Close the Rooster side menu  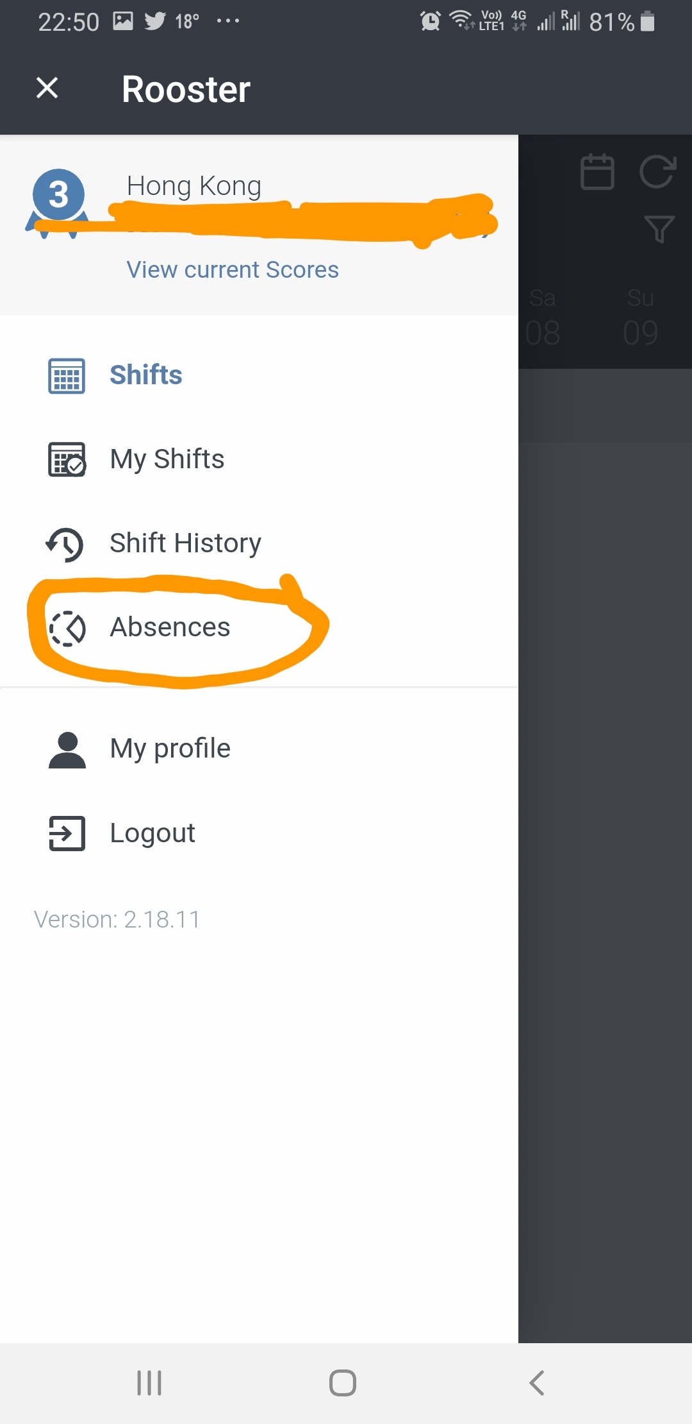[x=47, y=88]
